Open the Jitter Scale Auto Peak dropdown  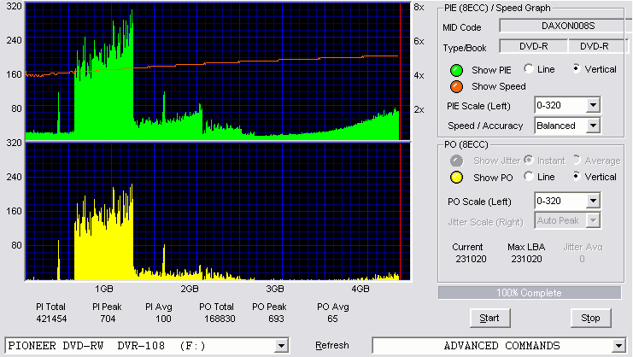(593, 220)
